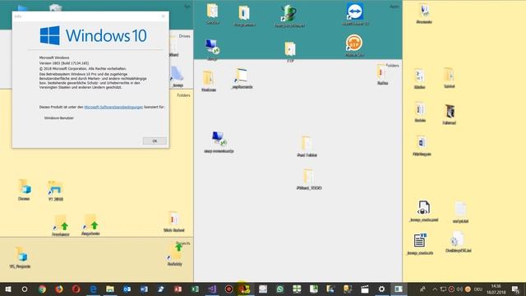The height and width of the screenshot is (296, 526).
Task: Open WhatsApp from the taskbar
Action: 279,289
